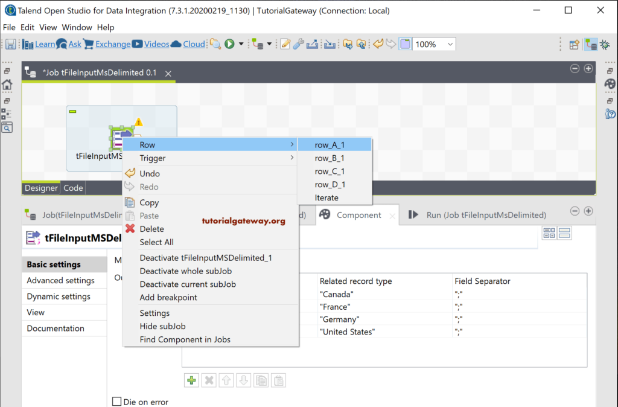618x407 pixels.
Task: Choose Deactivate tFileInputMSDelimited_1
Action: point(211,258)
